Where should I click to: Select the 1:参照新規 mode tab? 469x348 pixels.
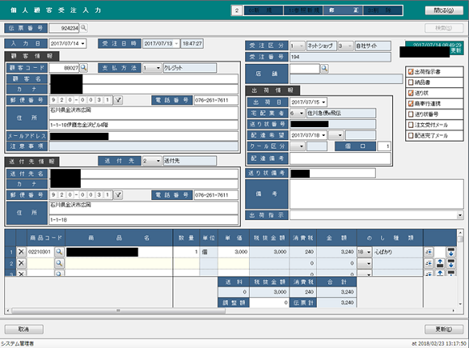pos(303,11)
